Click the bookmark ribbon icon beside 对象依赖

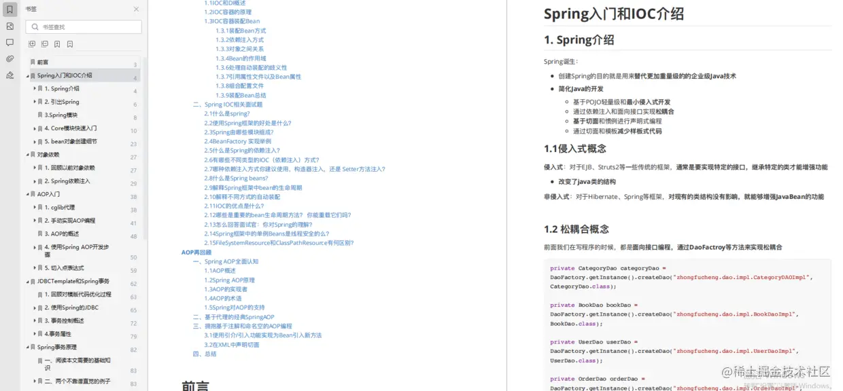click(33, 155)
